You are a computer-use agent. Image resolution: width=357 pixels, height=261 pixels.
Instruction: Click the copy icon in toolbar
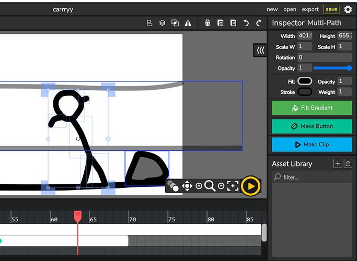[x=221, y=23]
